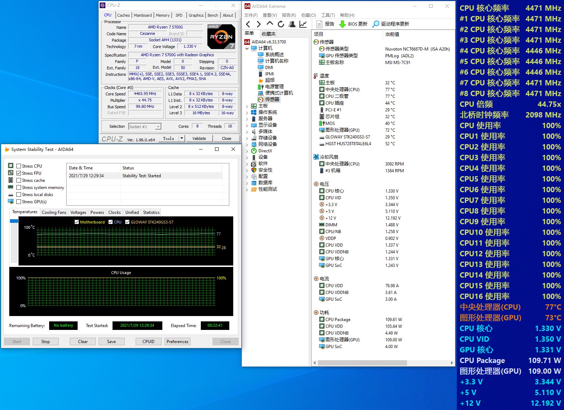
Task: Click the Validate button in CPU-Z
Action: [x=199, y=138]
